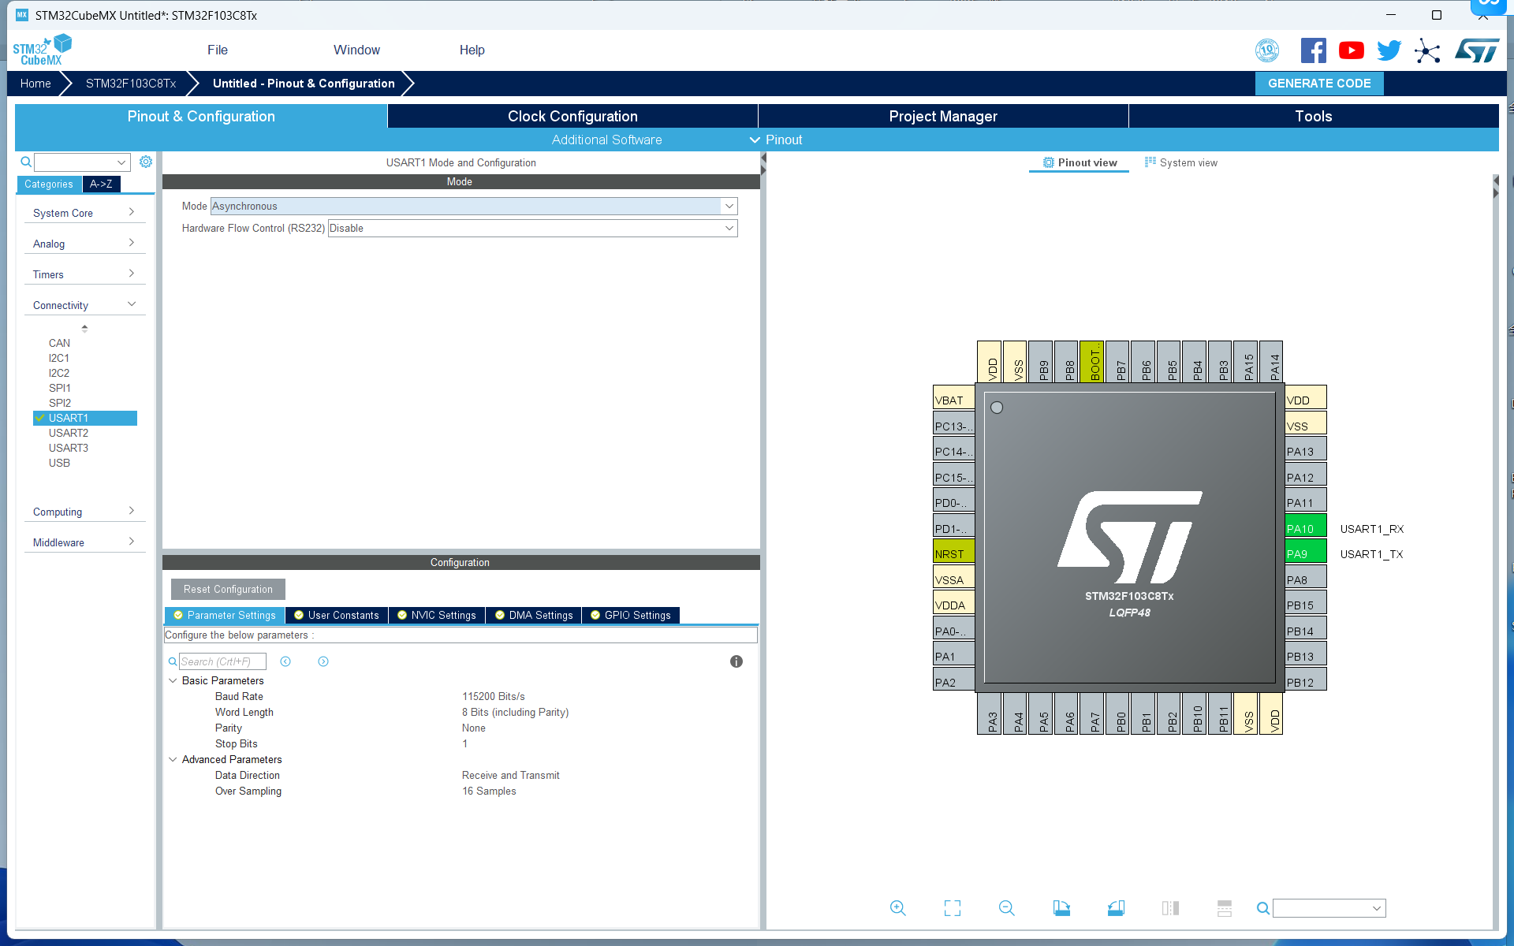This screenshot has height=946, width=1514.
Task: Switch to A->Z sorting tab
Action: 101,184
